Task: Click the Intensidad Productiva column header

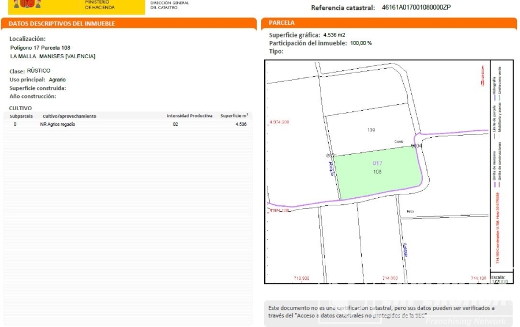Action: [190, 116]
